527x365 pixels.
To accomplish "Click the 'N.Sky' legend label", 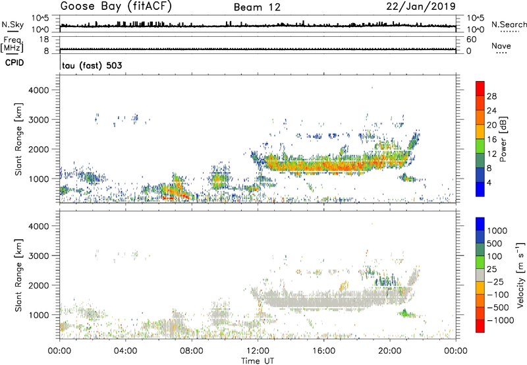I will (x=13, y=24).
